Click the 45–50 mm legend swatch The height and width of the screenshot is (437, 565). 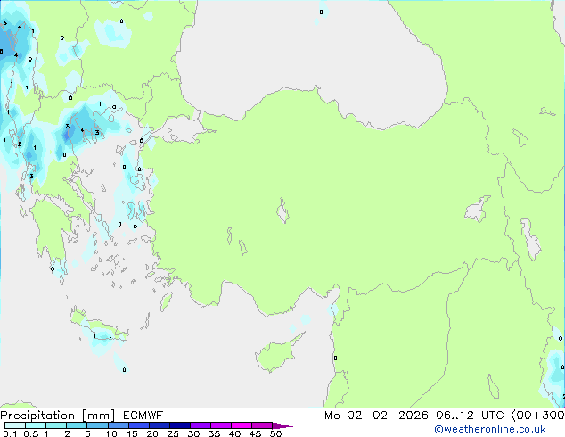[x=262, y=425]
